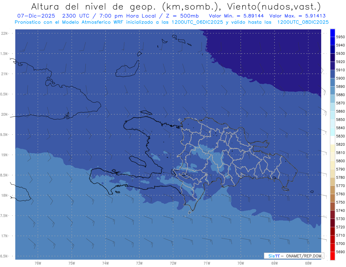This screenshot has height=267, width=346.
Task: Click the '21N' latitude label
Action: [x=4, y=74]
